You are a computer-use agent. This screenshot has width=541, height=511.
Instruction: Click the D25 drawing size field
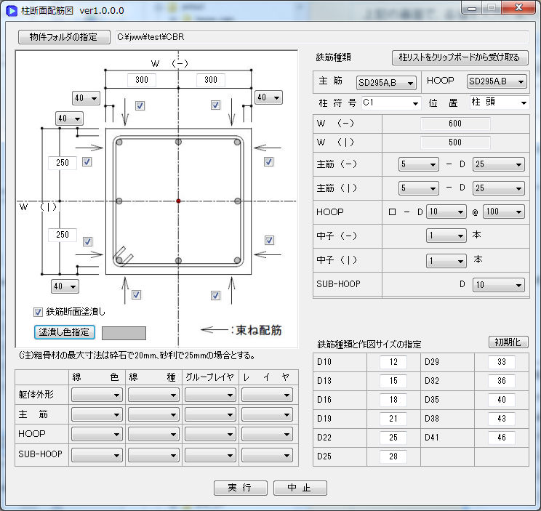[393, 457]
